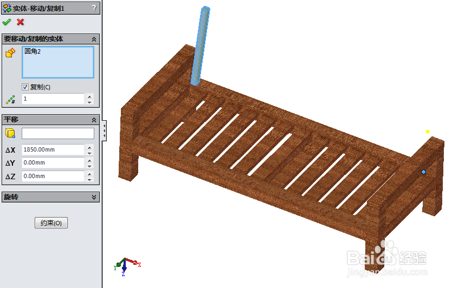The height and width of the screenshot is (288, 452).
Task: Click the Move/Copy Body feature icon
Action: click(7, 8)
